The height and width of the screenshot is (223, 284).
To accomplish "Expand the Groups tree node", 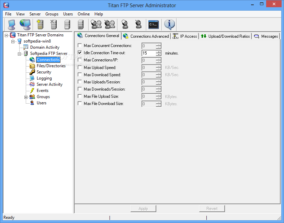I will [x=26, y=97].
